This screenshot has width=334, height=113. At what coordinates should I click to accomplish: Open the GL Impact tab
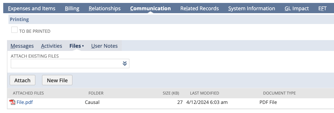pyautogui.click(x=297, y=8)
